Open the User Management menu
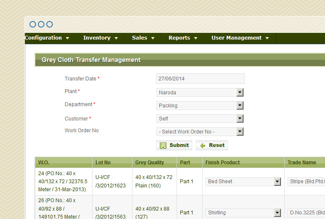Screen dimensions: 325x219 [x=240, y=38]
